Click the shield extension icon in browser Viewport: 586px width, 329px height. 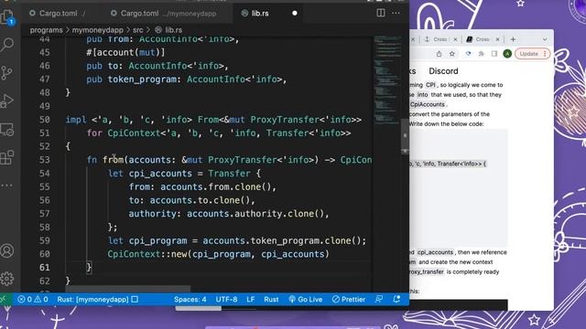[468, 54]
